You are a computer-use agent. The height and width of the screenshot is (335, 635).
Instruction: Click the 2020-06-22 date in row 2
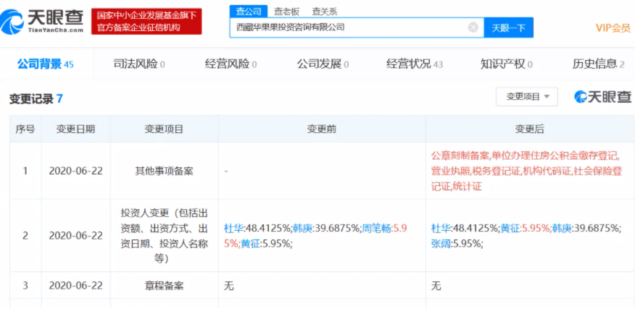75,236
